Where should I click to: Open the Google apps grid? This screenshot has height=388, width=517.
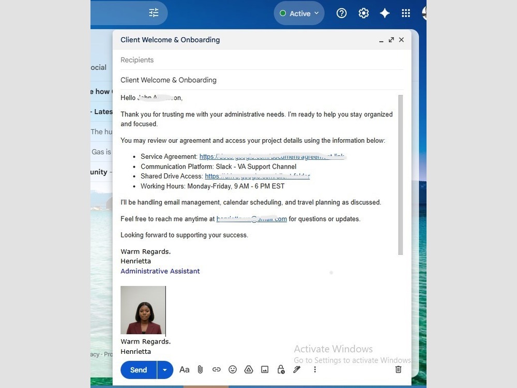click(x=406, y=13)
